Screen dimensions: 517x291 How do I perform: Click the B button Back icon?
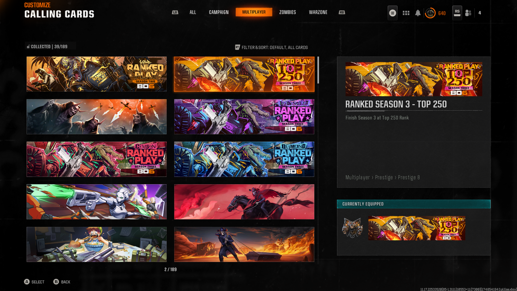click(x=56, y=282)
